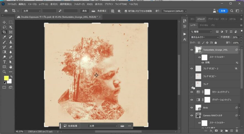
Task: Click the 消去 clear button
Action: coord(84,11)
